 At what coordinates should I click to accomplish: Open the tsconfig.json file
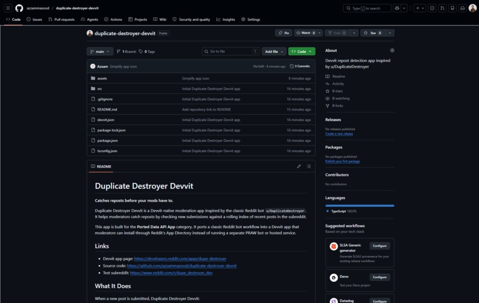[x=107, y=151]
